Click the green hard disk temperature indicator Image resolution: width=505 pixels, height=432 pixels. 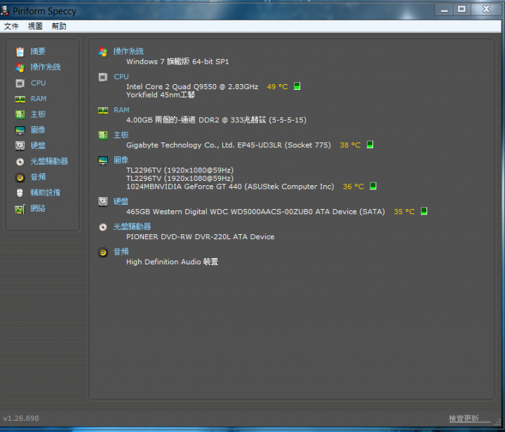[424, 211]
